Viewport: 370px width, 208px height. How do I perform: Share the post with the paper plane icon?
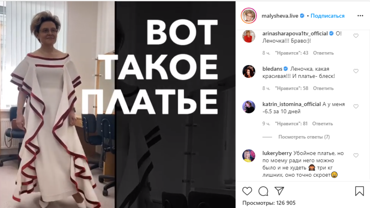click(279, 191)
